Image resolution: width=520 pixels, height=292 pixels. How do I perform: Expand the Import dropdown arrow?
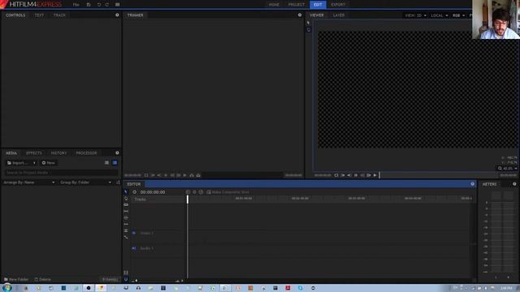point(34,163)
